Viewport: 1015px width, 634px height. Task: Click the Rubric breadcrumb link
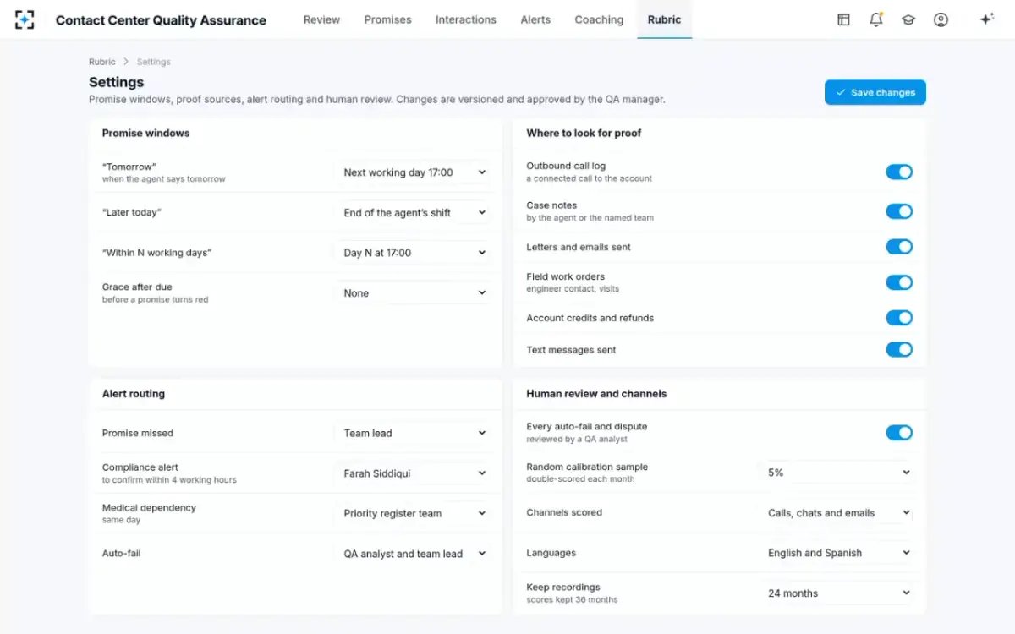point(101,62)
